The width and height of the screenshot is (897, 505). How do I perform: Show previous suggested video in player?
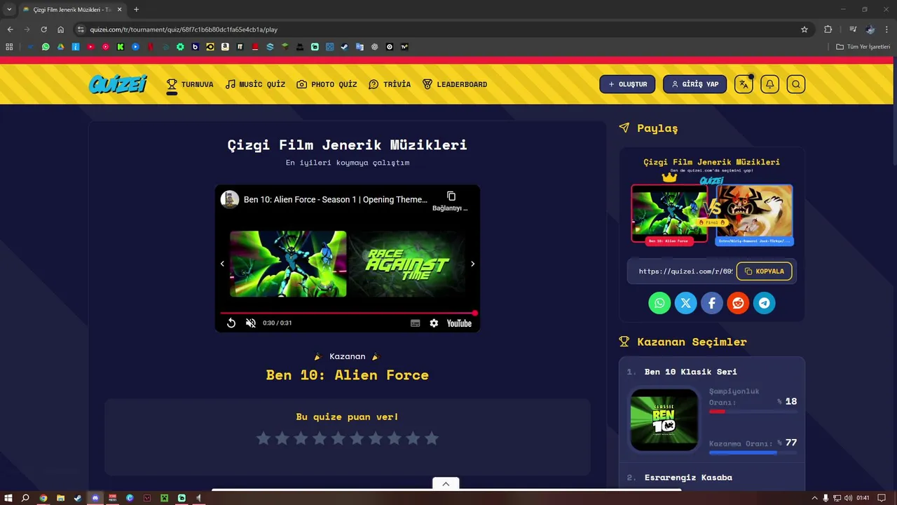222,264
